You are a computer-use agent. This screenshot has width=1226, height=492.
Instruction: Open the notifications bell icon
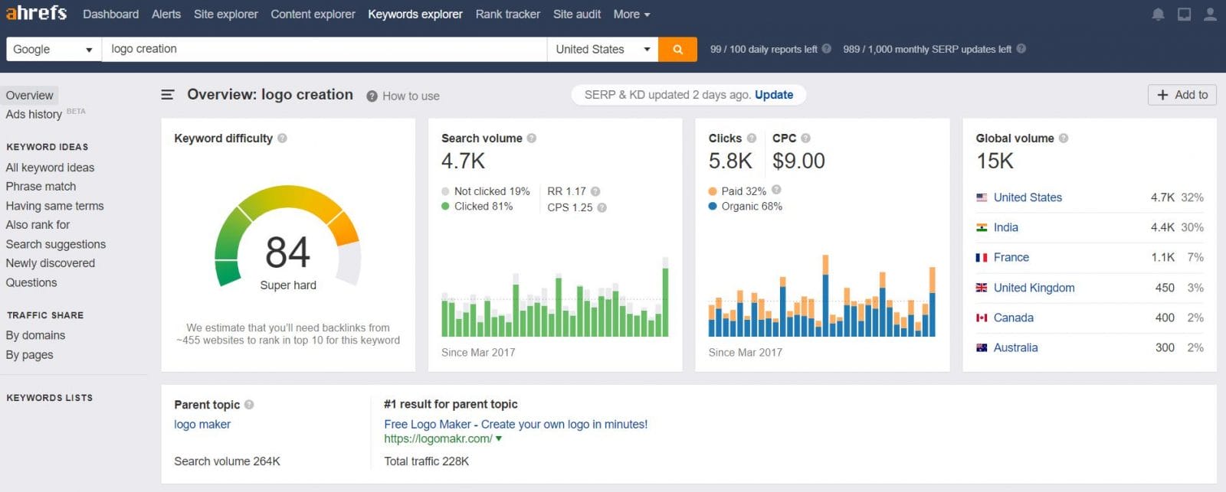coord(1158,15)
